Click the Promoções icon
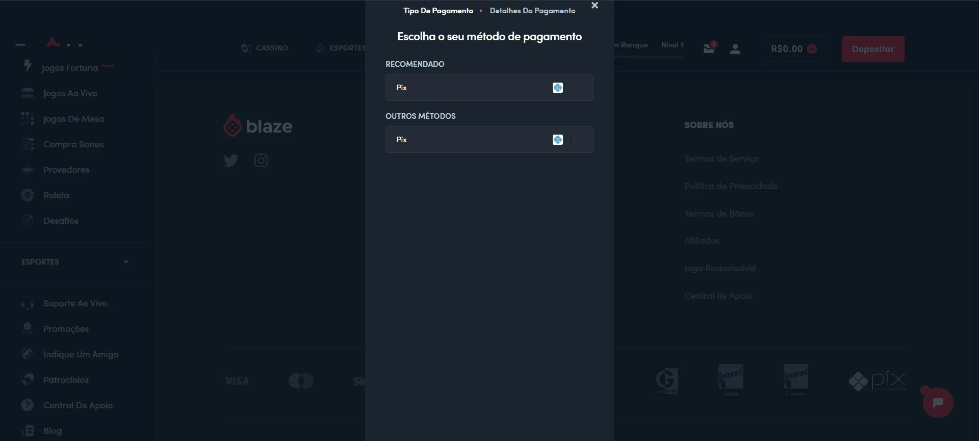Viewport: 979px width, 441px height. [28, 328]
